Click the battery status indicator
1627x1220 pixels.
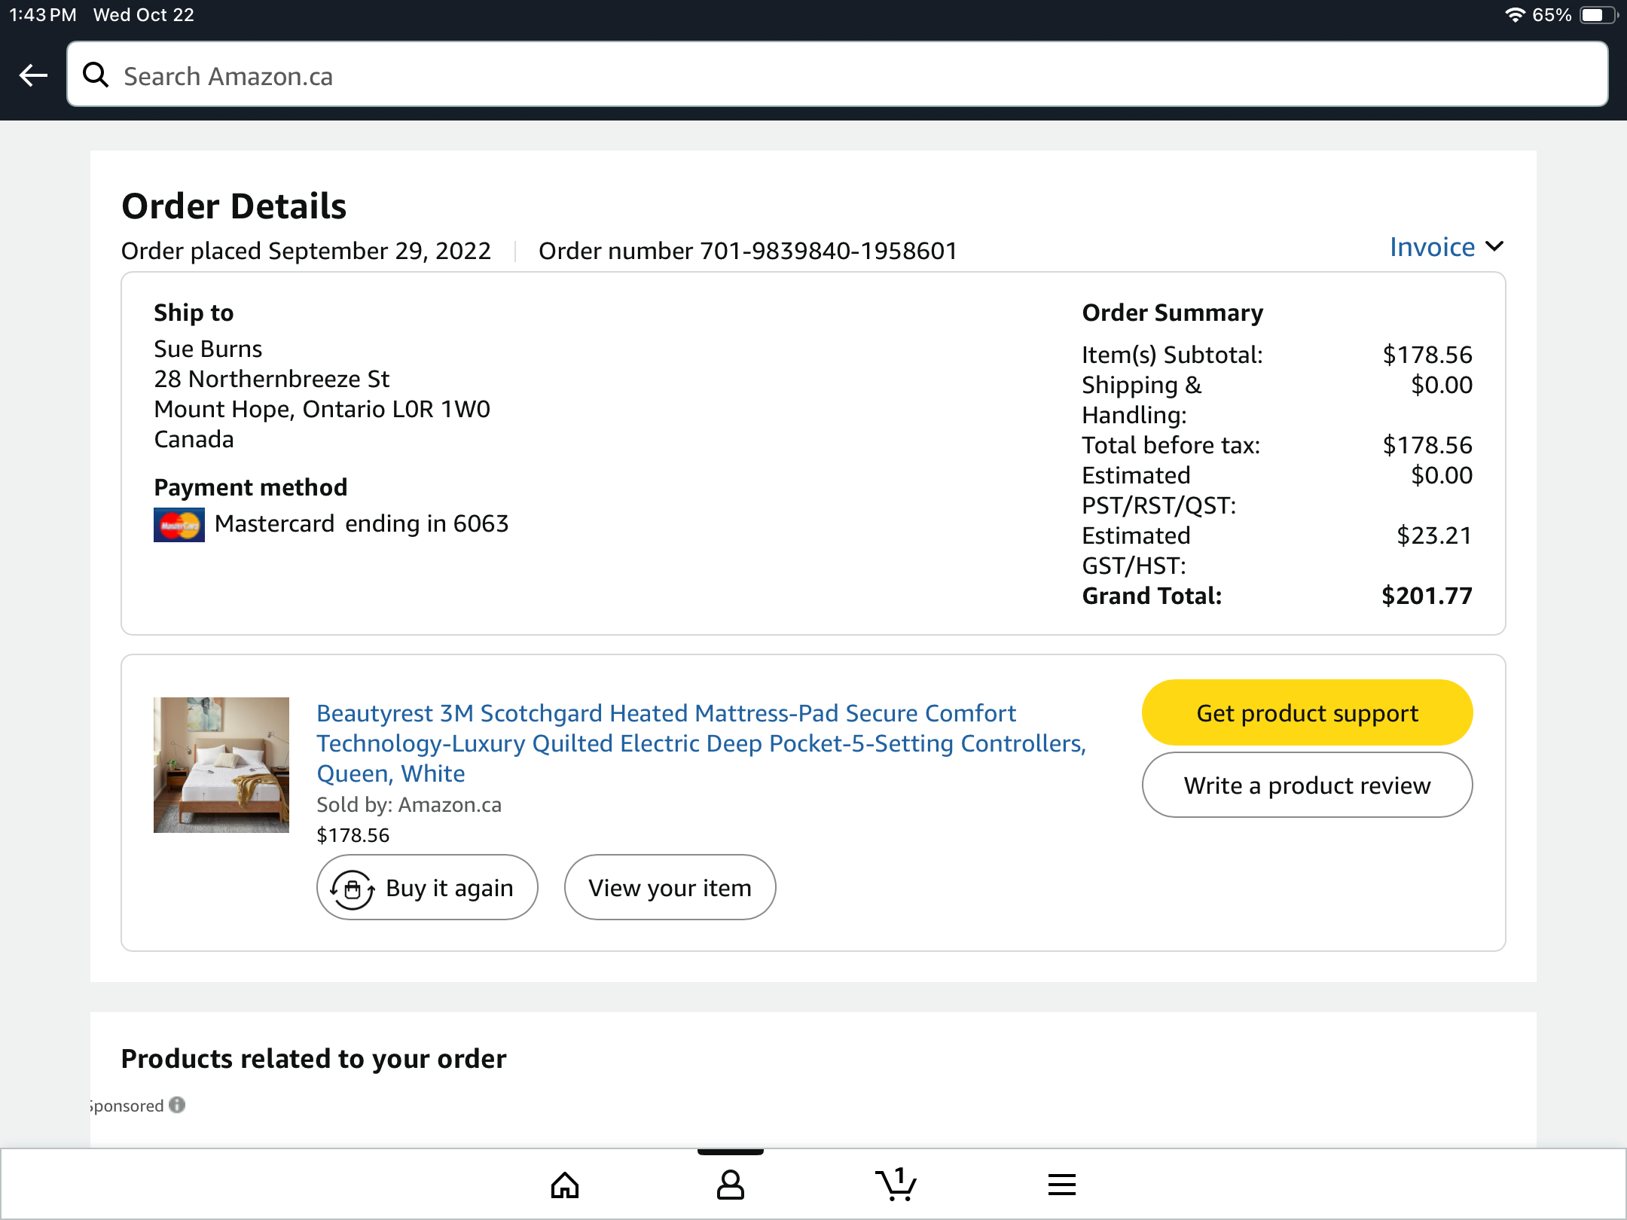point(1598,15)
